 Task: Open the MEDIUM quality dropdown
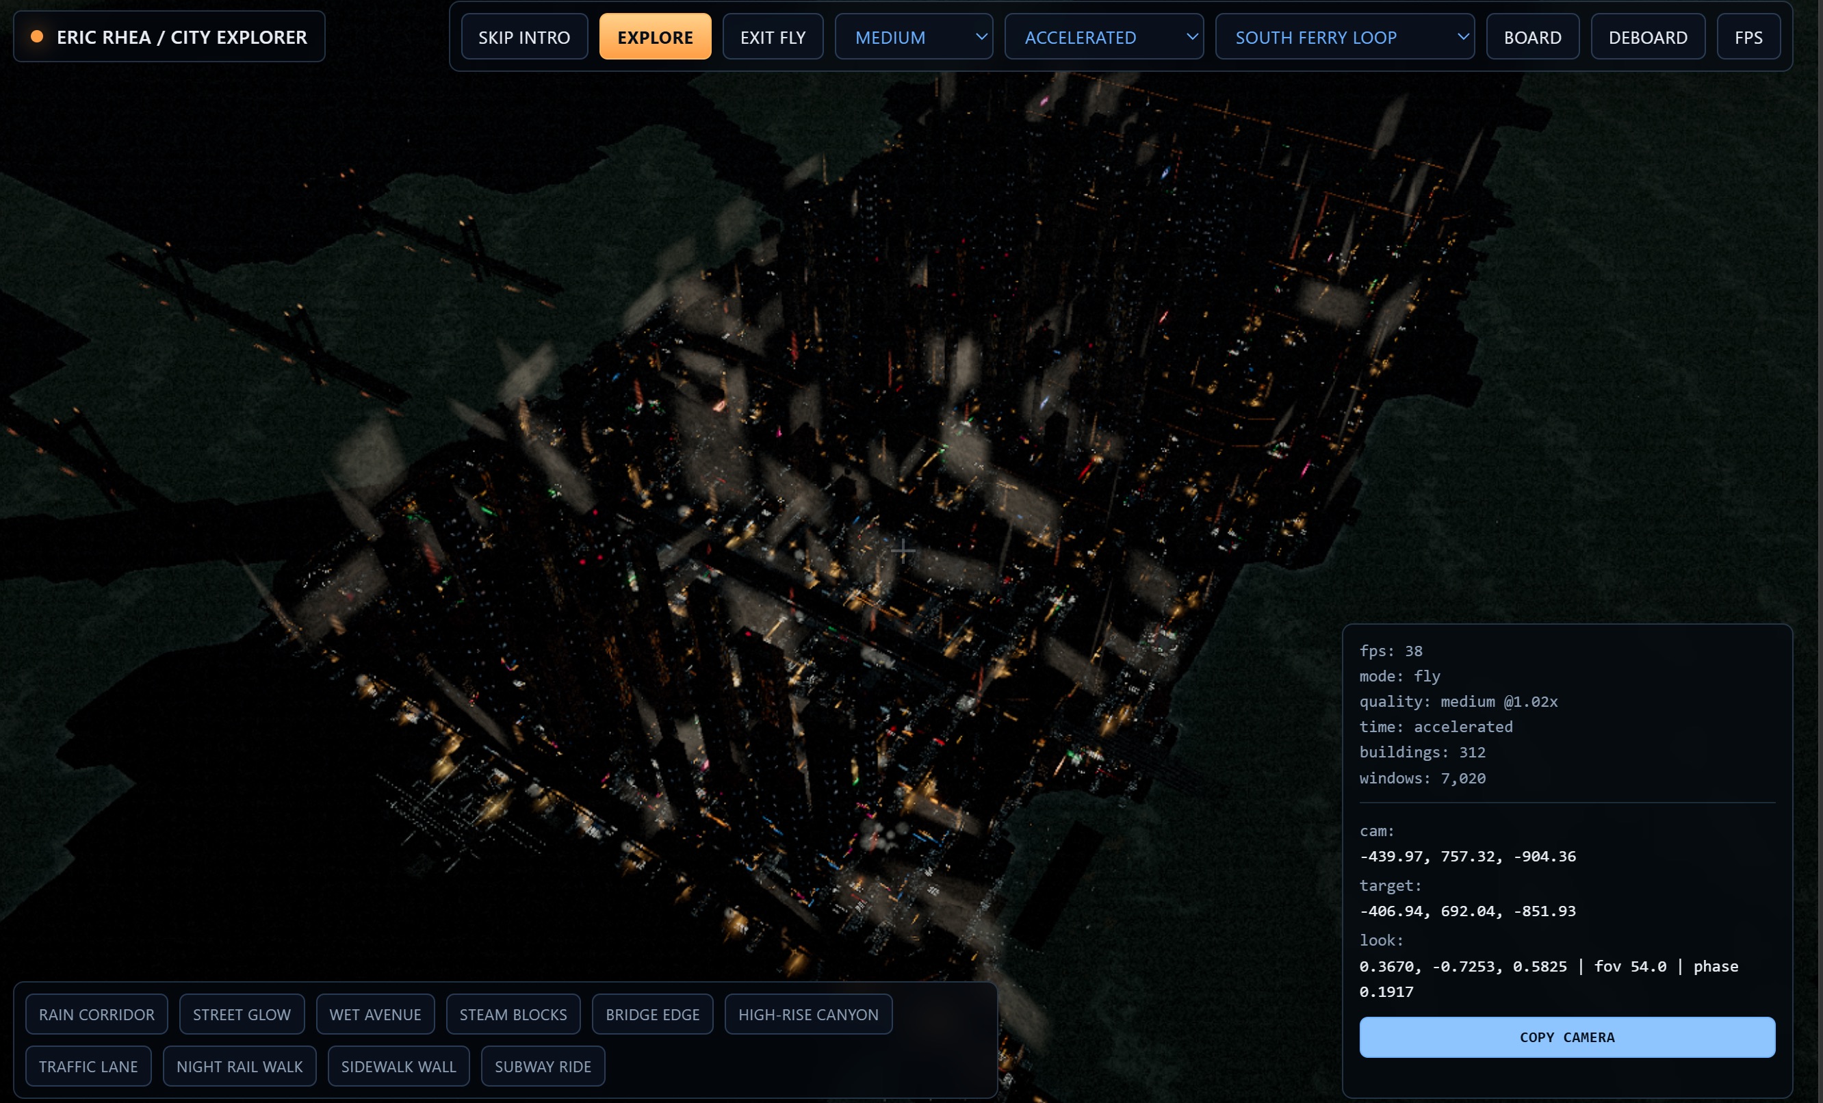[914, 37]
